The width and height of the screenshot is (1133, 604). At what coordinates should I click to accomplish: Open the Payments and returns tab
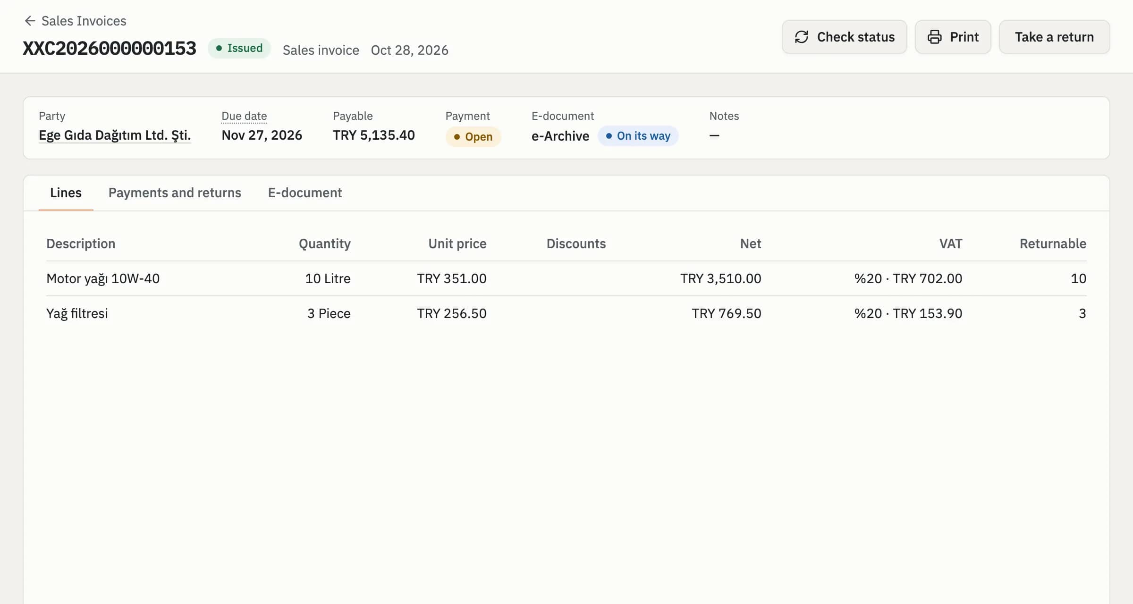tap(175, 193)
